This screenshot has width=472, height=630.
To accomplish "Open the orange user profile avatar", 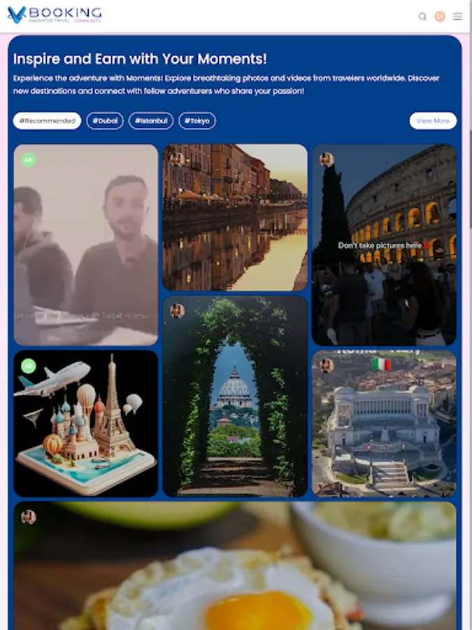I will pos(440,17).
